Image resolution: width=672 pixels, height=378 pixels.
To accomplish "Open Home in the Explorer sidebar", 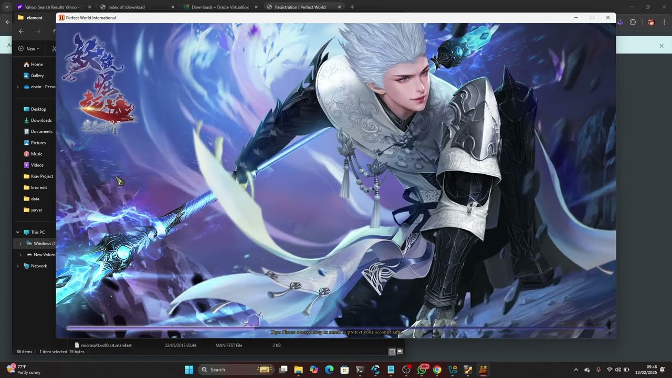I will [36, 64].
